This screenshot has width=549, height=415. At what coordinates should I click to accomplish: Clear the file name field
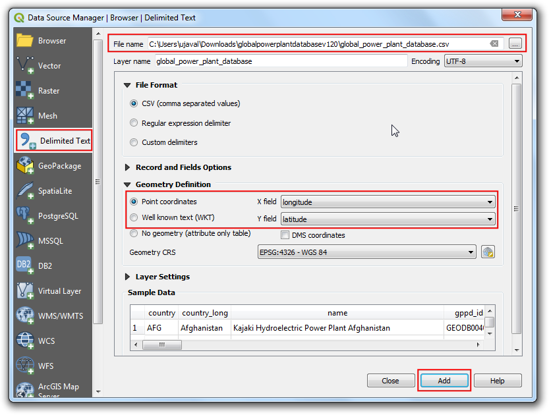494,44
